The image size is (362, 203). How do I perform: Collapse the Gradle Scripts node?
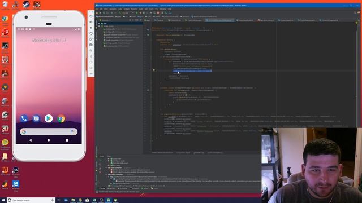coord(99,27)
